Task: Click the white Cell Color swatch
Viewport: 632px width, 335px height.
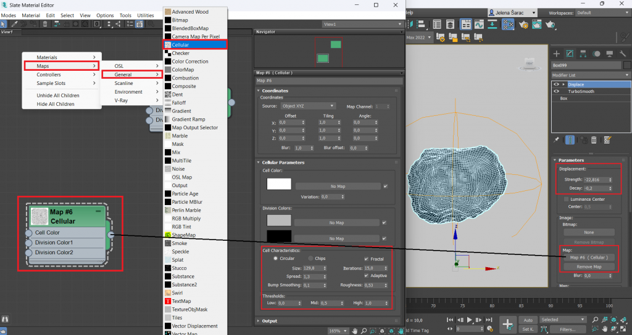Action: coord(278,184)
